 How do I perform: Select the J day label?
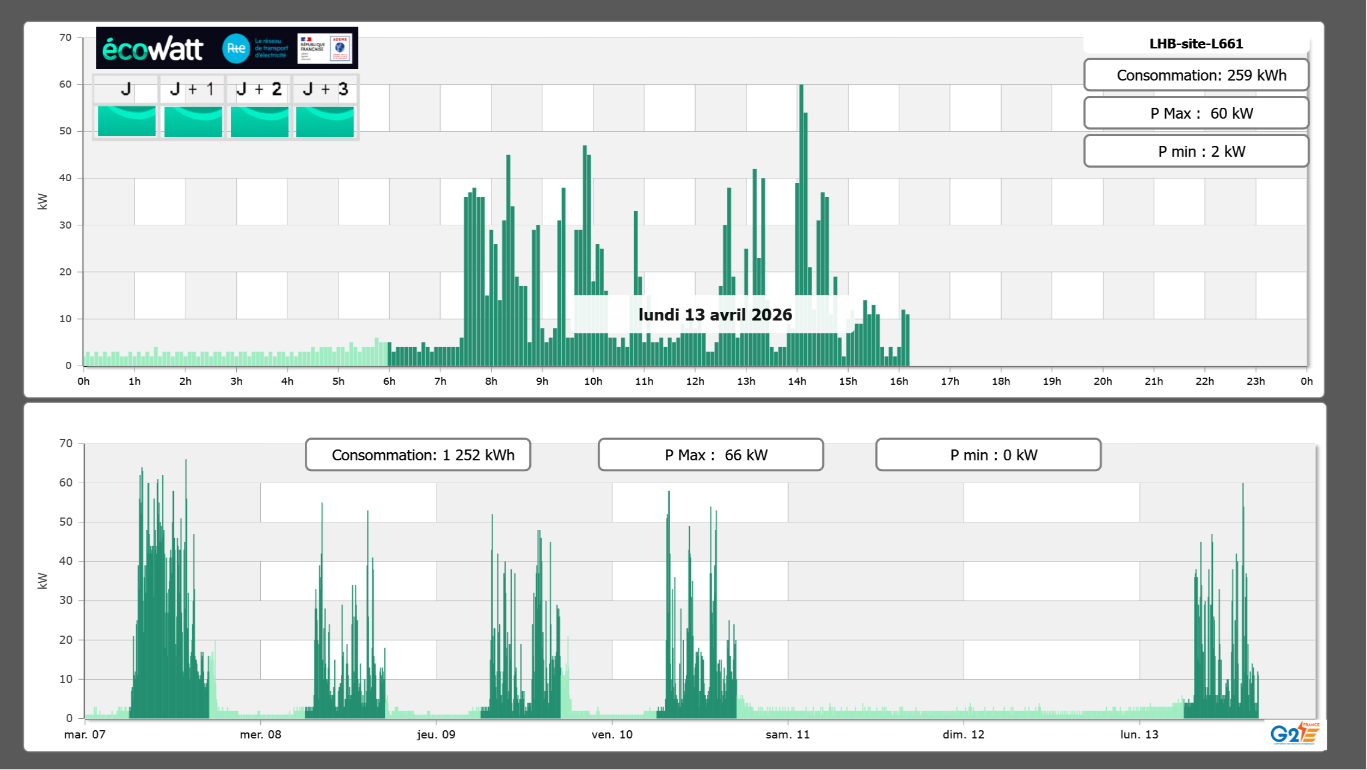point(126,89)
